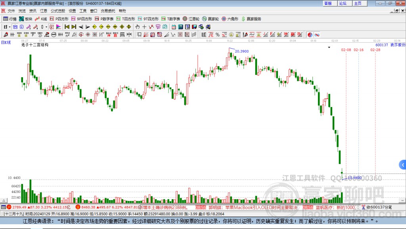Open the P四方形 tool

coord(59,19)
